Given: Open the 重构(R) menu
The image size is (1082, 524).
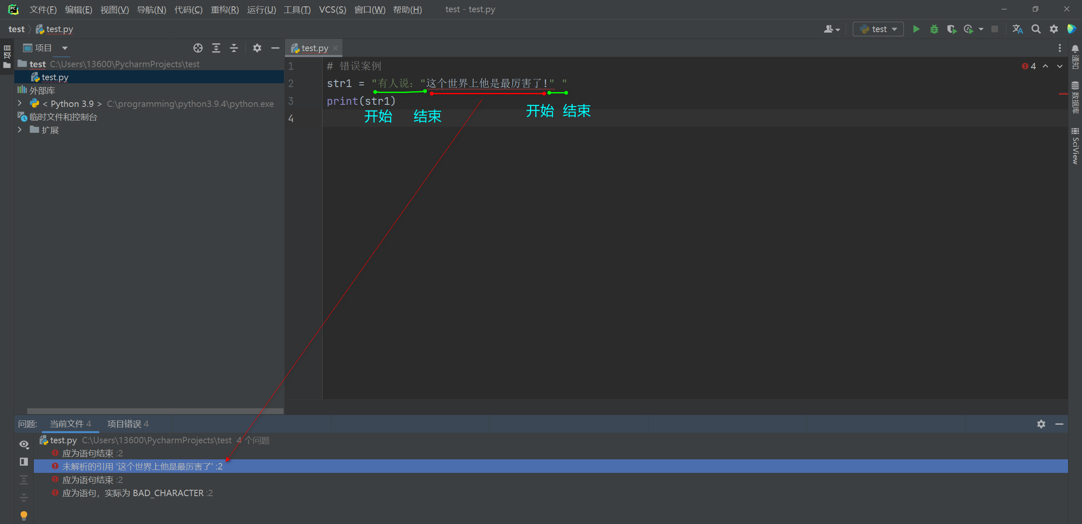Looking at the screenshot, I should coord(224,10).
